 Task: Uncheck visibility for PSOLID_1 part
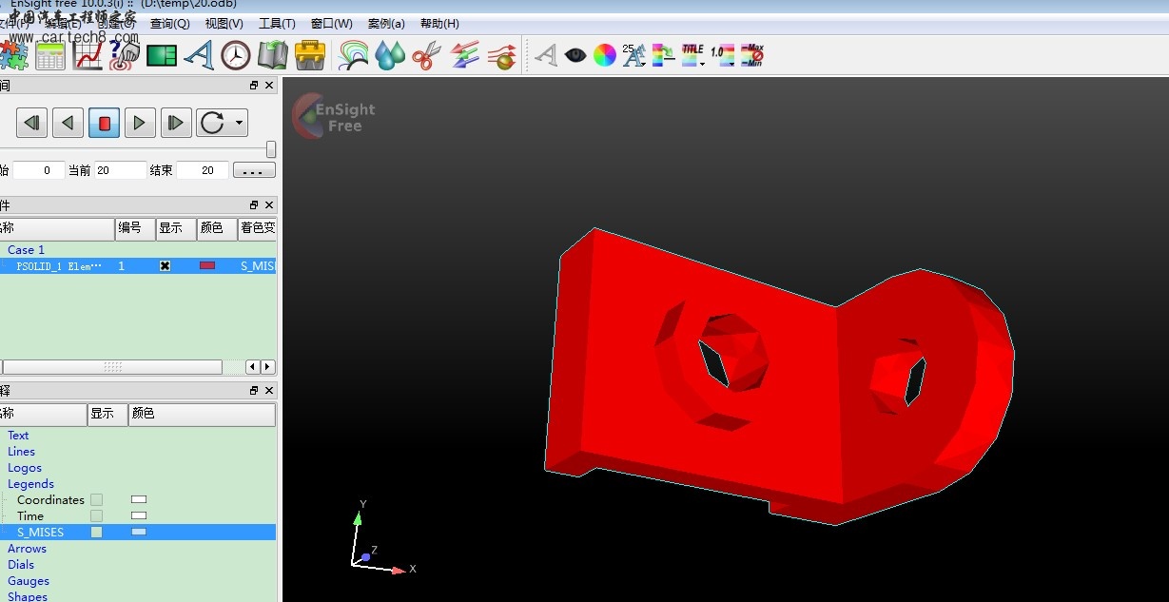165,266
